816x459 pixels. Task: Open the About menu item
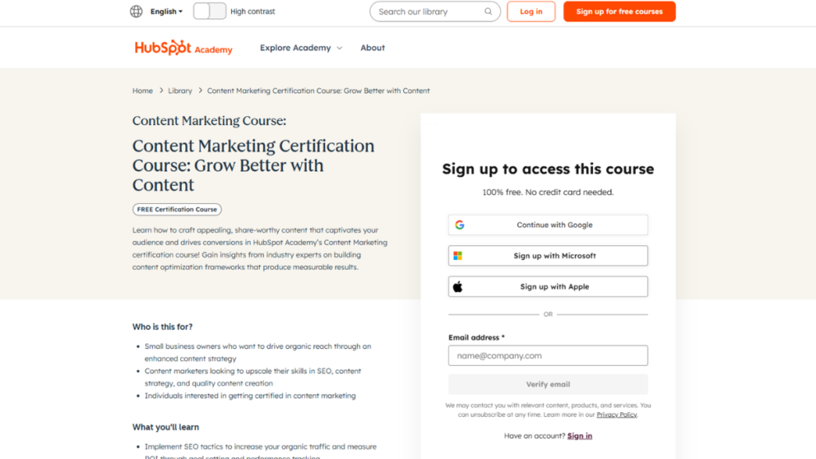(372, 48)
